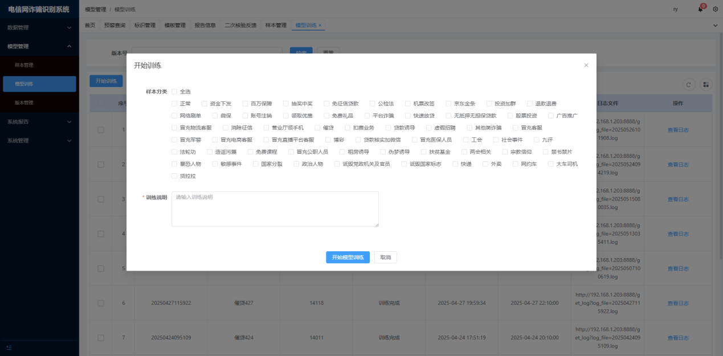723x356 pixels.
Task: Open the settings gear icon
Action: (x=715, y=9)
